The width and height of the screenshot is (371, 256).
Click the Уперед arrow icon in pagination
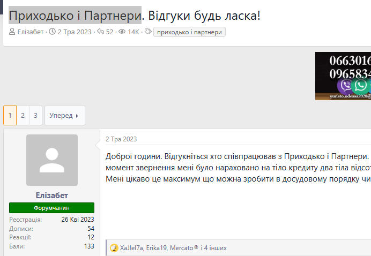click(77, 116)
